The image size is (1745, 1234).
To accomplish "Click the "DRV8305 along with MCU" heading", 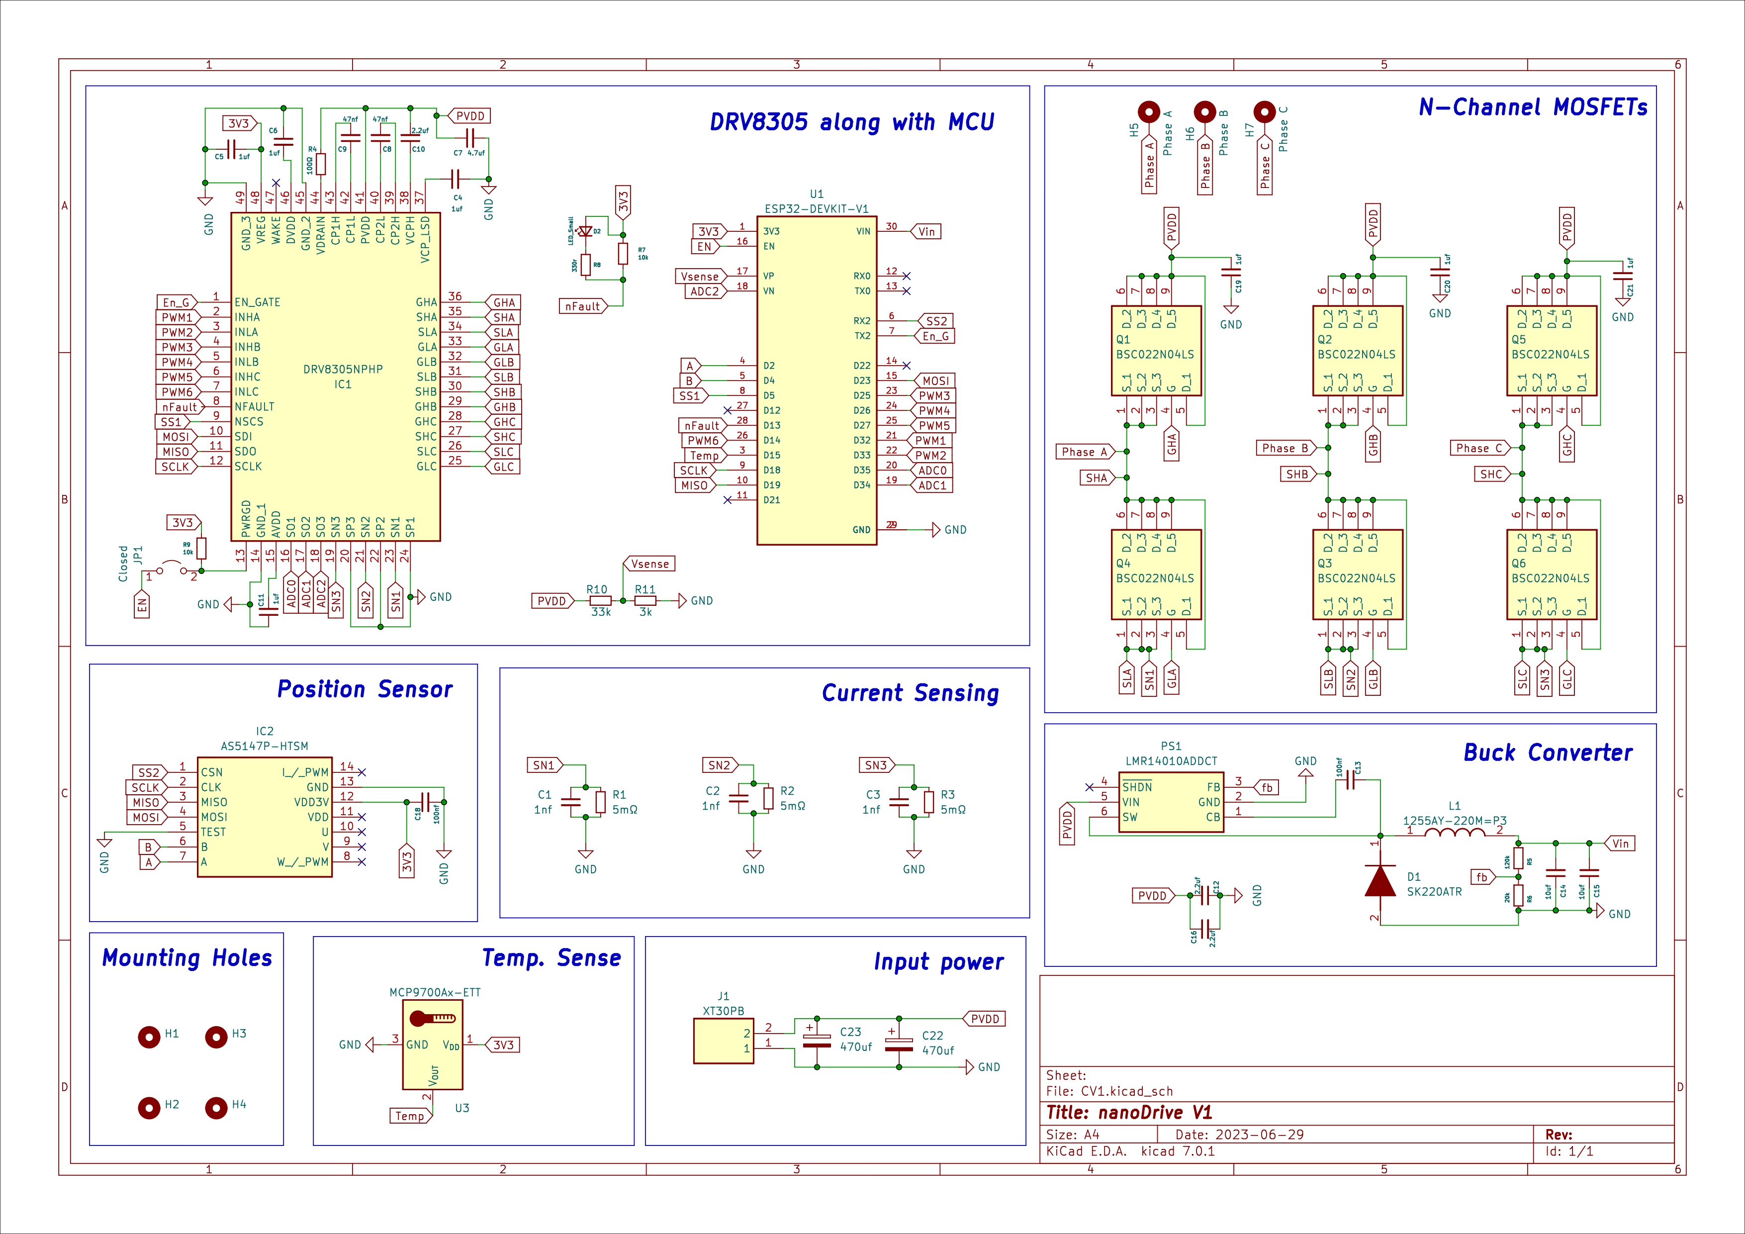I will coord(852,122).
